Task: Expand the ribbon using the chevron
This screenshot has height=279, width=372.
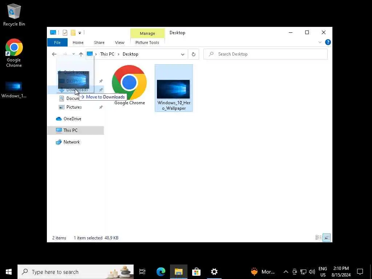Action: pyautogui.click(x=320, y=43)
